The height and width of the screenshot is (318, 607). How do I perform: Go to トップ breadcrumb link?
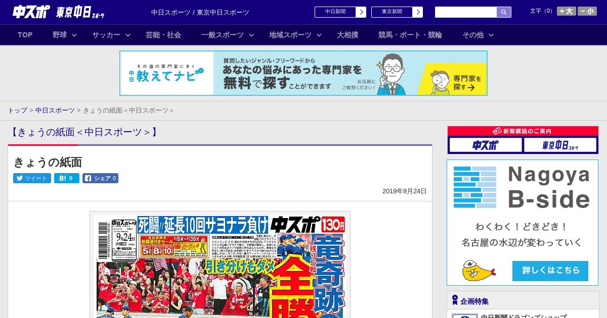point(17,110)
